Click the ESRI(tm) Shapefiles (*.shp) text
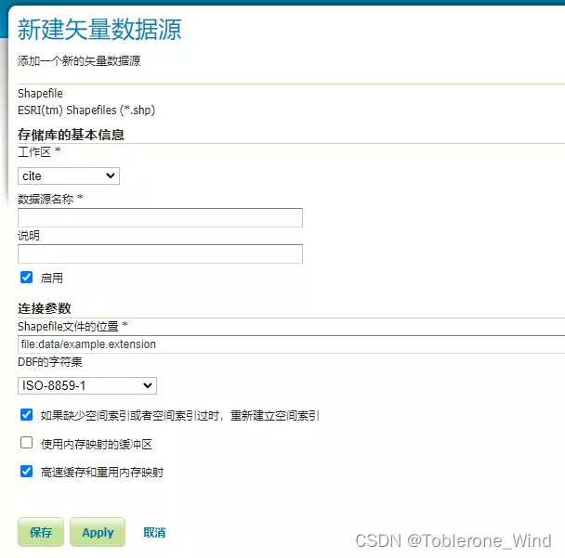 point(86,110)
